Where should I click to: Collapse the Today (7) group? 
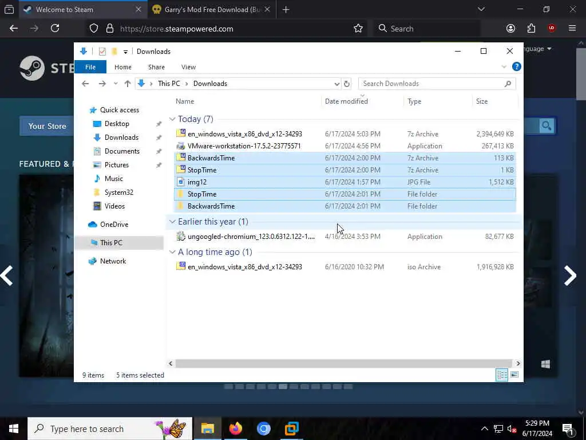tap(172, 119)
